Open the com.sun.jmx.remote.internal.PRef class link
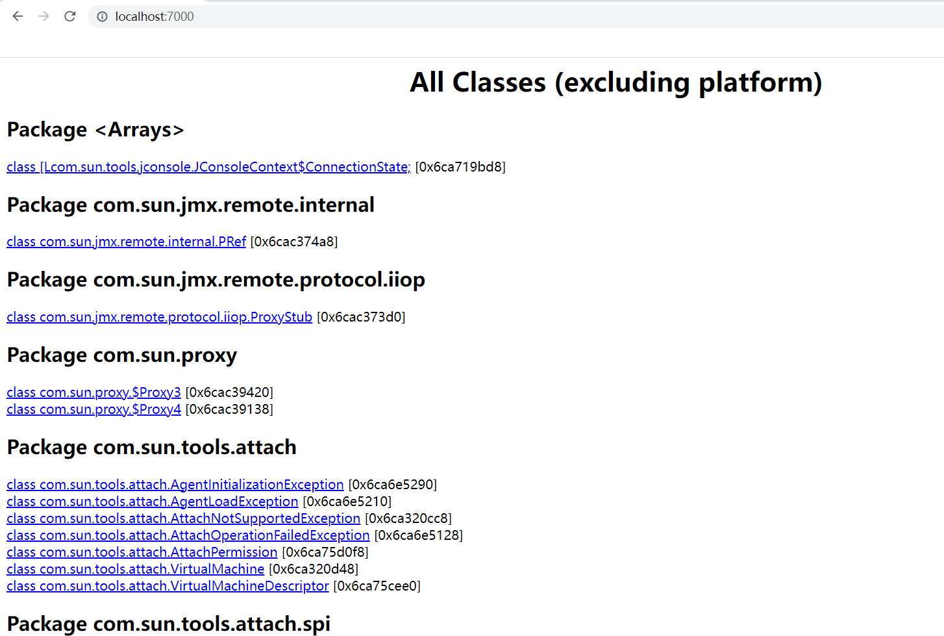Viewport: 944px width, 636px height. [x=126, y=242]
